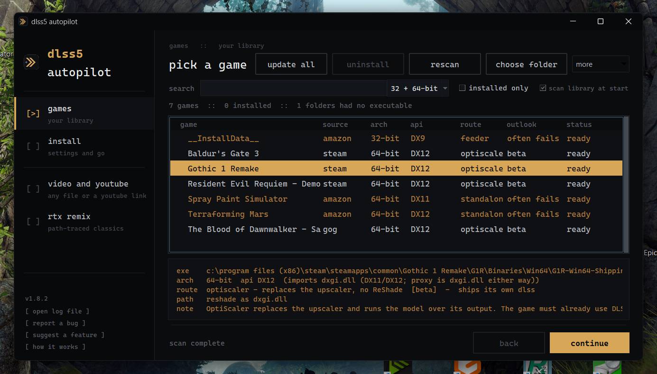The image size is (657, 374).
Task: Click the "gog" source cell
Action: click(x=330, y=229)
